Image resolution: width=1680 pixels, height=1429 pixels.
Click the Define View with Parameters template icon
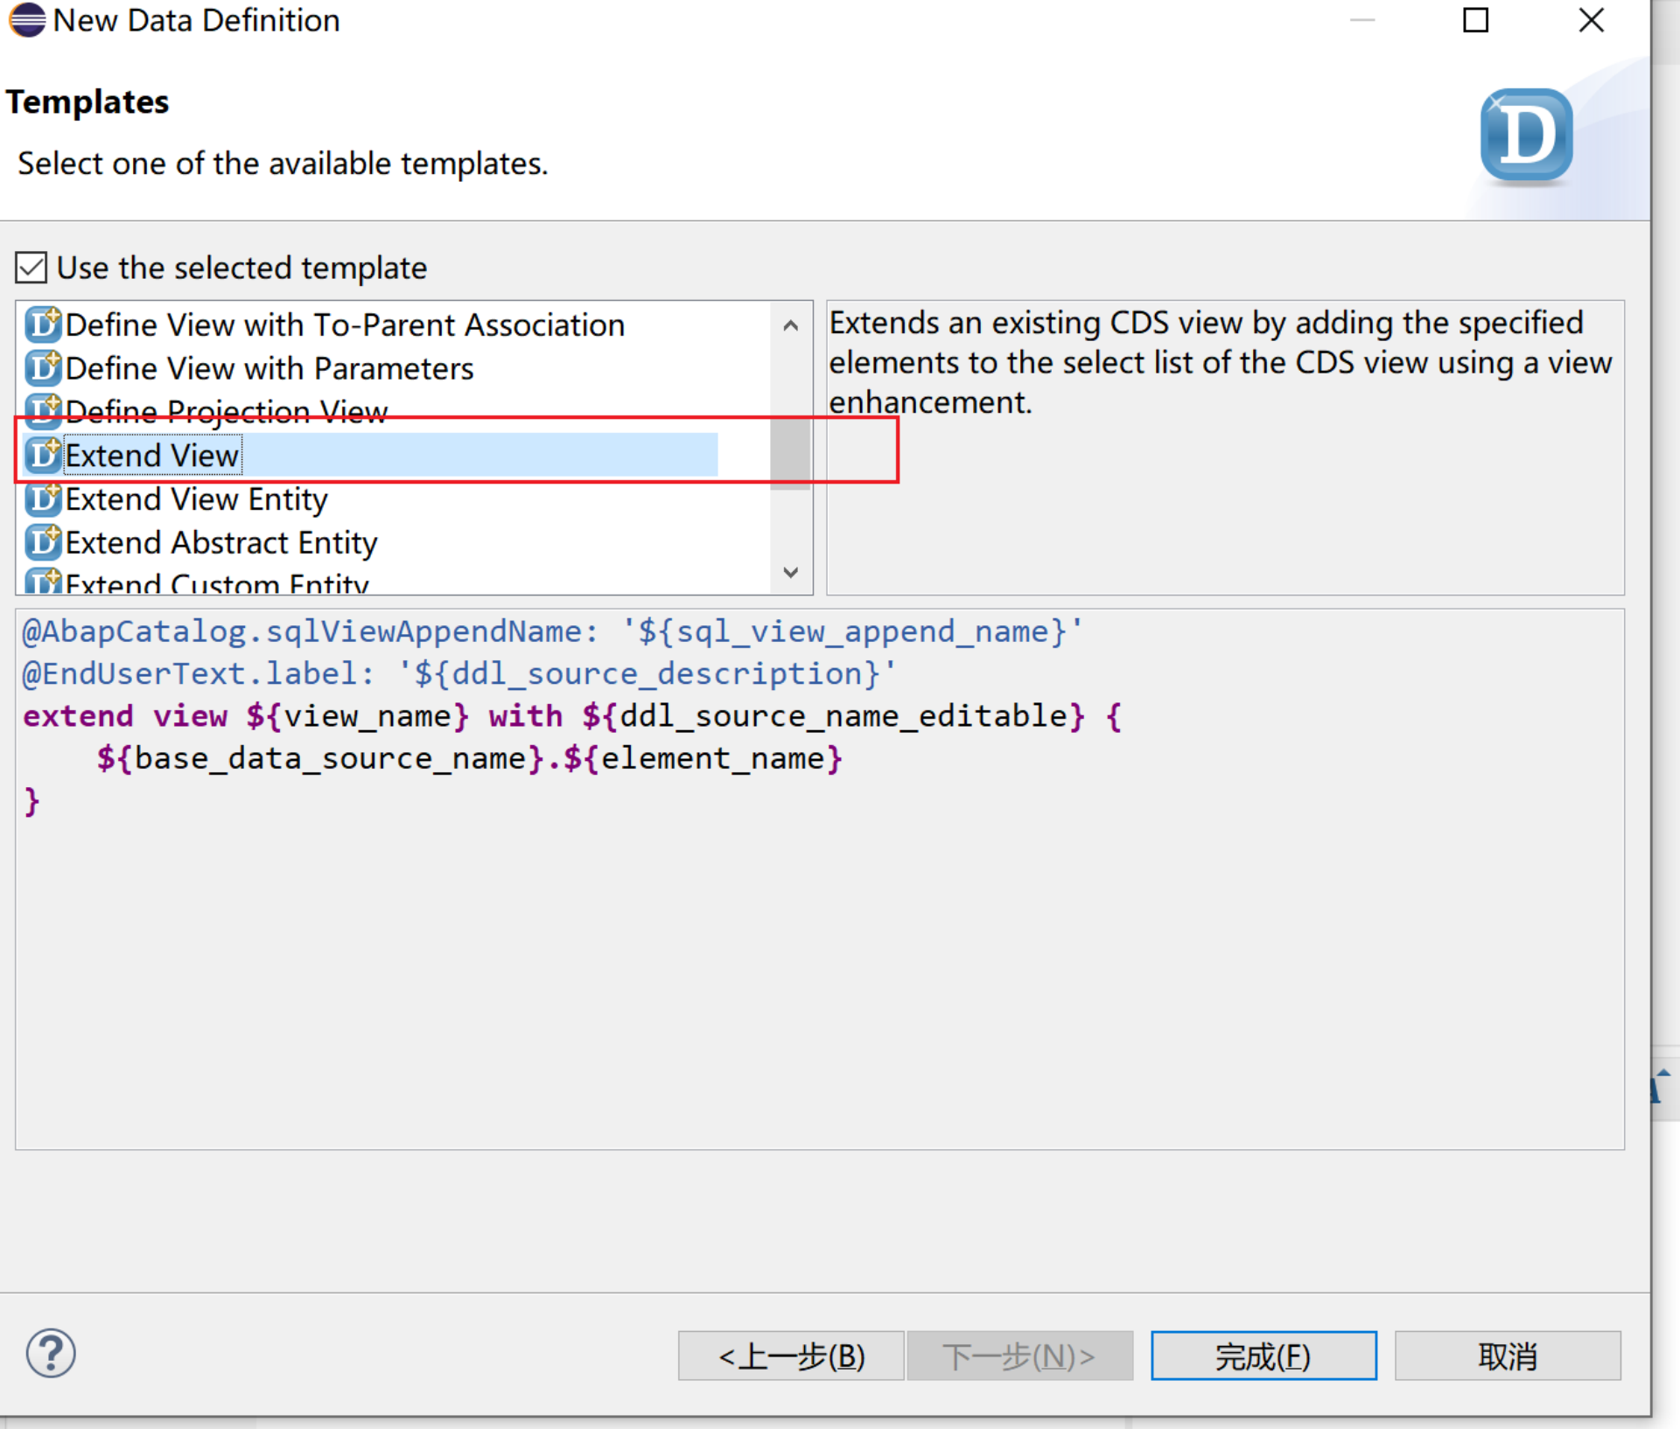tap(43, 368)
